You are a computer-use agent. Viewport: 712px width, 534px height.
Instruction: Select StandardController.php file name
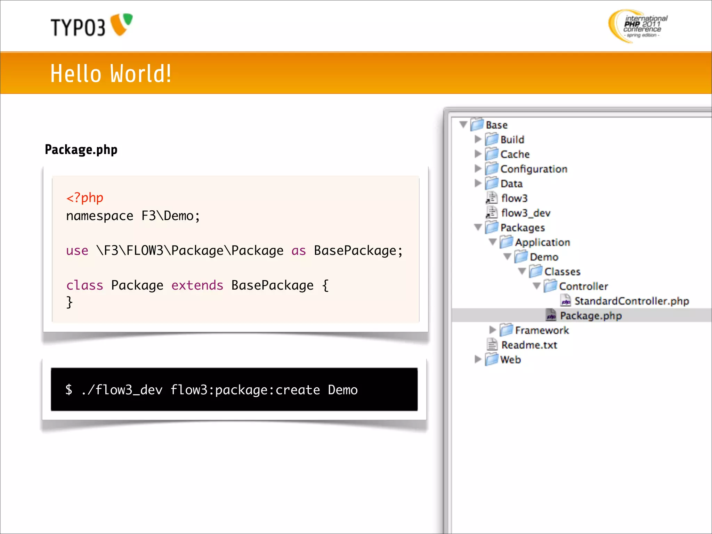631,301
